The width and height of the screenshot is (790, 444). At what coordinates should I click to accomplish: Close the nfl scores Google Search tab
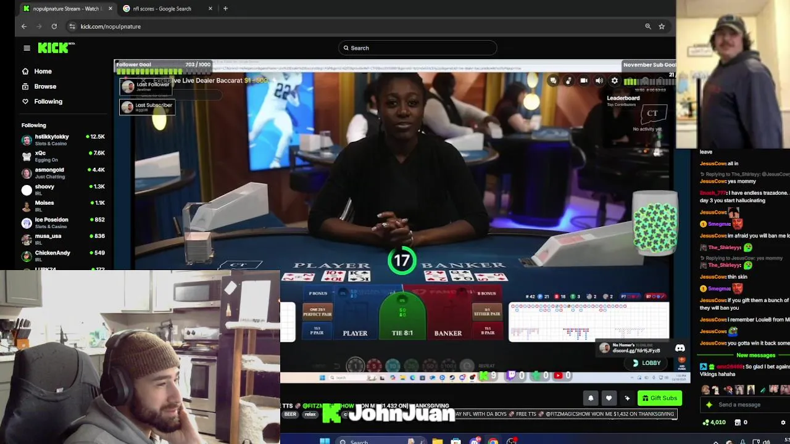pos(210,9)
